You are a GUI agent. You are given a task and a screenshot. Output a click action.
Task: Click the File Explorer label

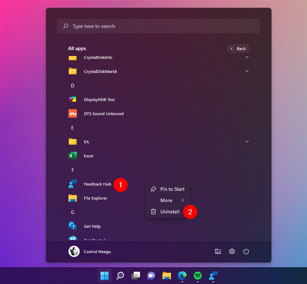point(96,198)
